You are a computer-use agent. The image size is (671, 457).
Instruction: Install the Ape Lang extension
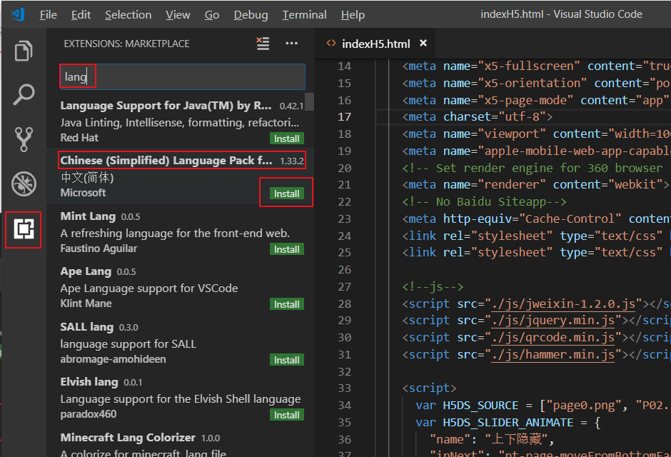click(x=286, y=303)
